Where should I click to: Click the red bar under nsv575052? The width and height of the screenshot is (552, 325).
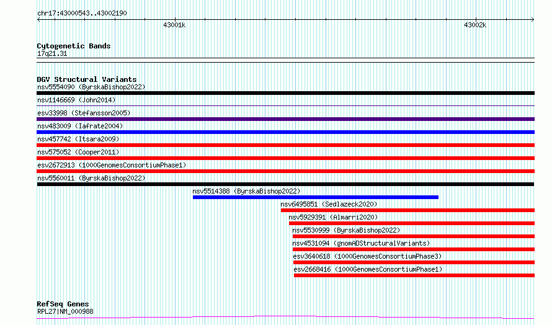pos(285,158)
